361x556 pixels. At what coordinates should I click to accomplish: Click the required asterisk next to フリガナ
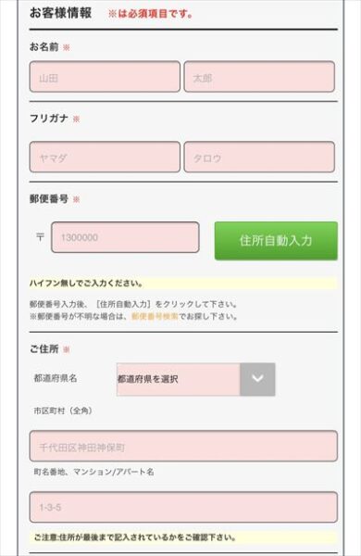pyautogui.click(x=76, y=119)
